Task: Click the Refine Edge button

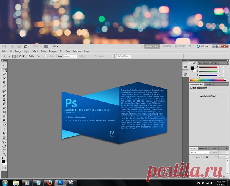Action: (x=123, y=56)
